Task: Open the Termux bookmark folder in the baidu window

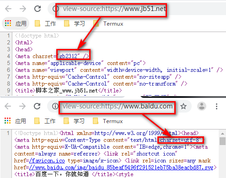Action: pos(108,121)
